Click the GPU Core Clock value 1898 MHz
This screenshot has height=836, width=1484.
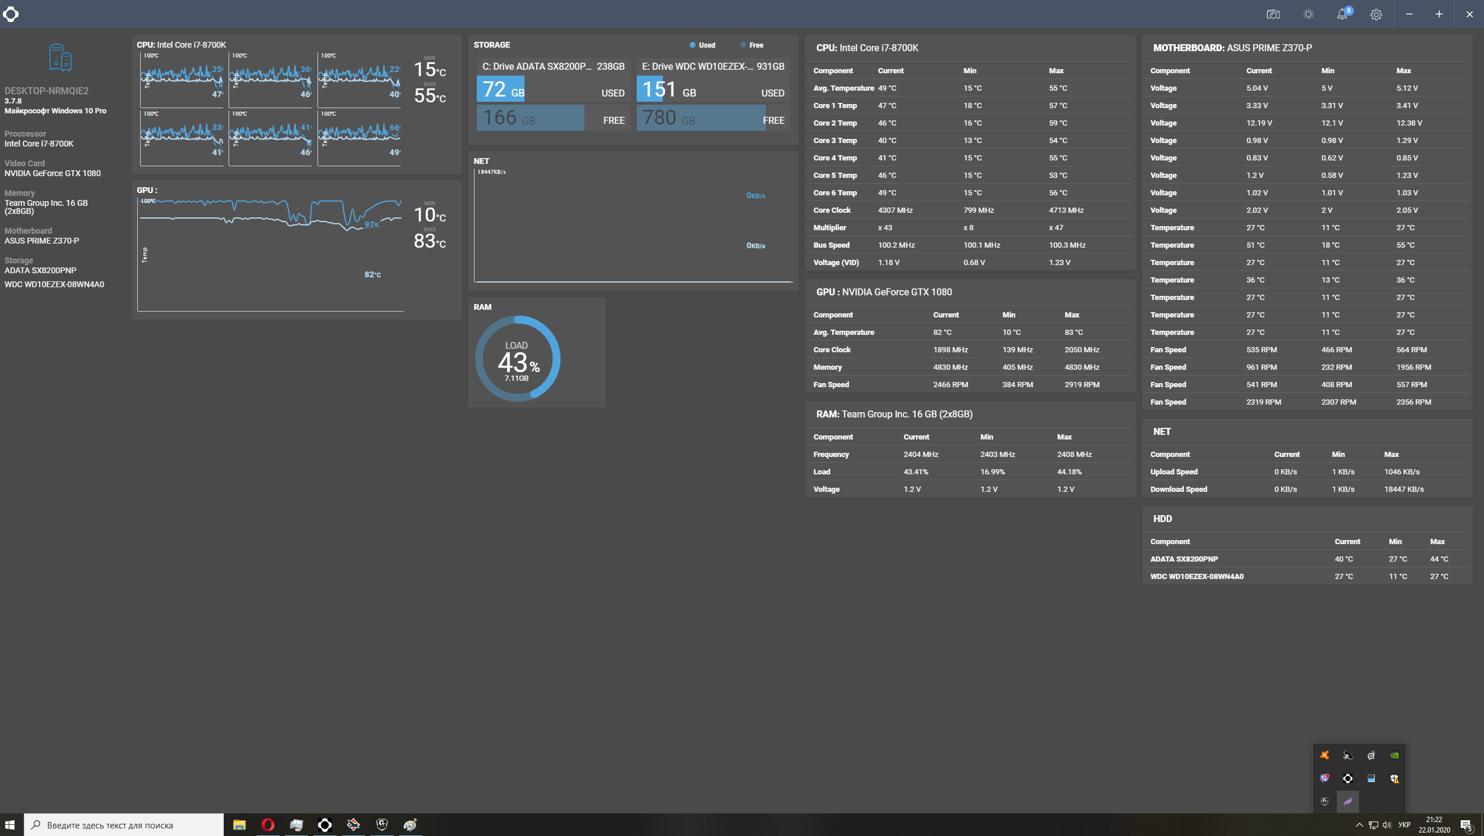[950, 349]
